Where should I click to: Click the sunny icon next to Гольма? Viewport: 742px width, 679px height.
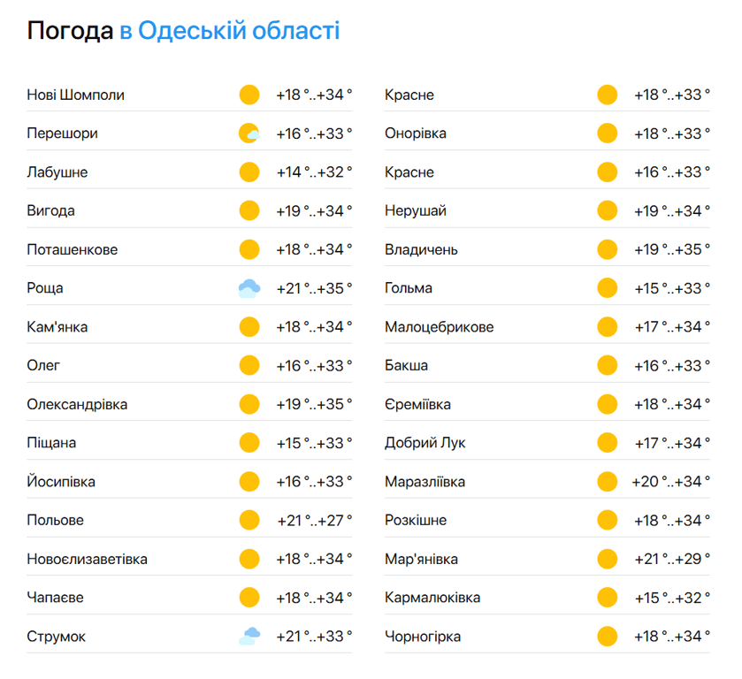(x=608, y=287)
